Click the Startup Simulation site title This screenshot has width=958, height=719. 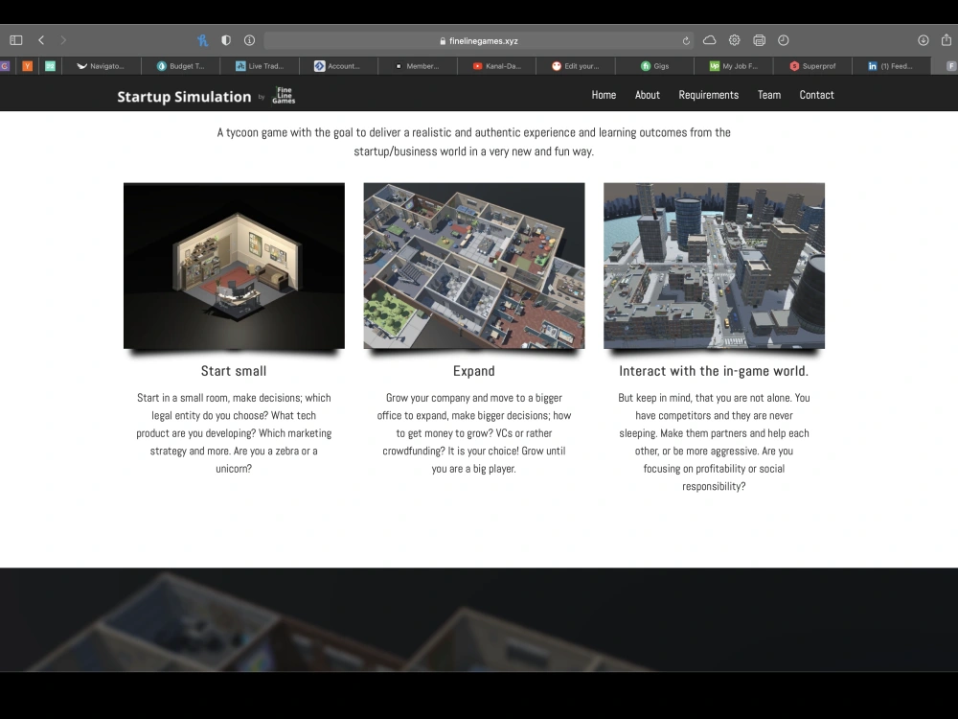click(184, 97)
